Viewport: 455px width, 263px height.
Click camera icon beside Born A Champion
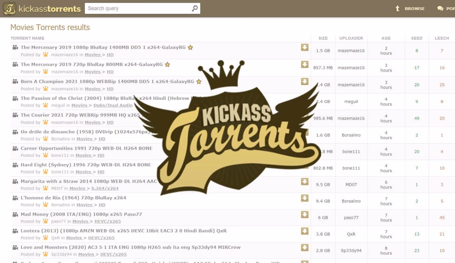[15, 81]
